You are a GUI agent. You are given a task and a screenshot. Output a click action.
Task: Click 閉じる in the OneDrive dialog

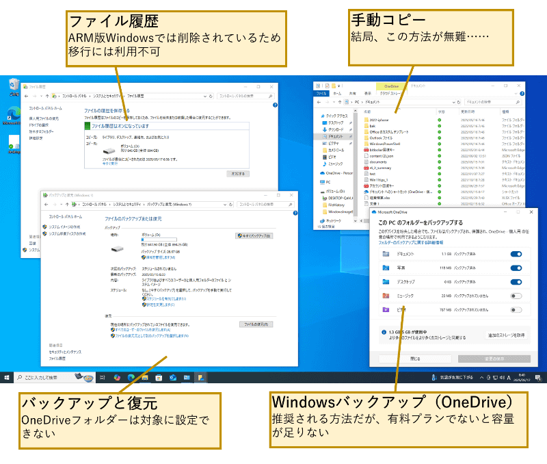(415, 359)
